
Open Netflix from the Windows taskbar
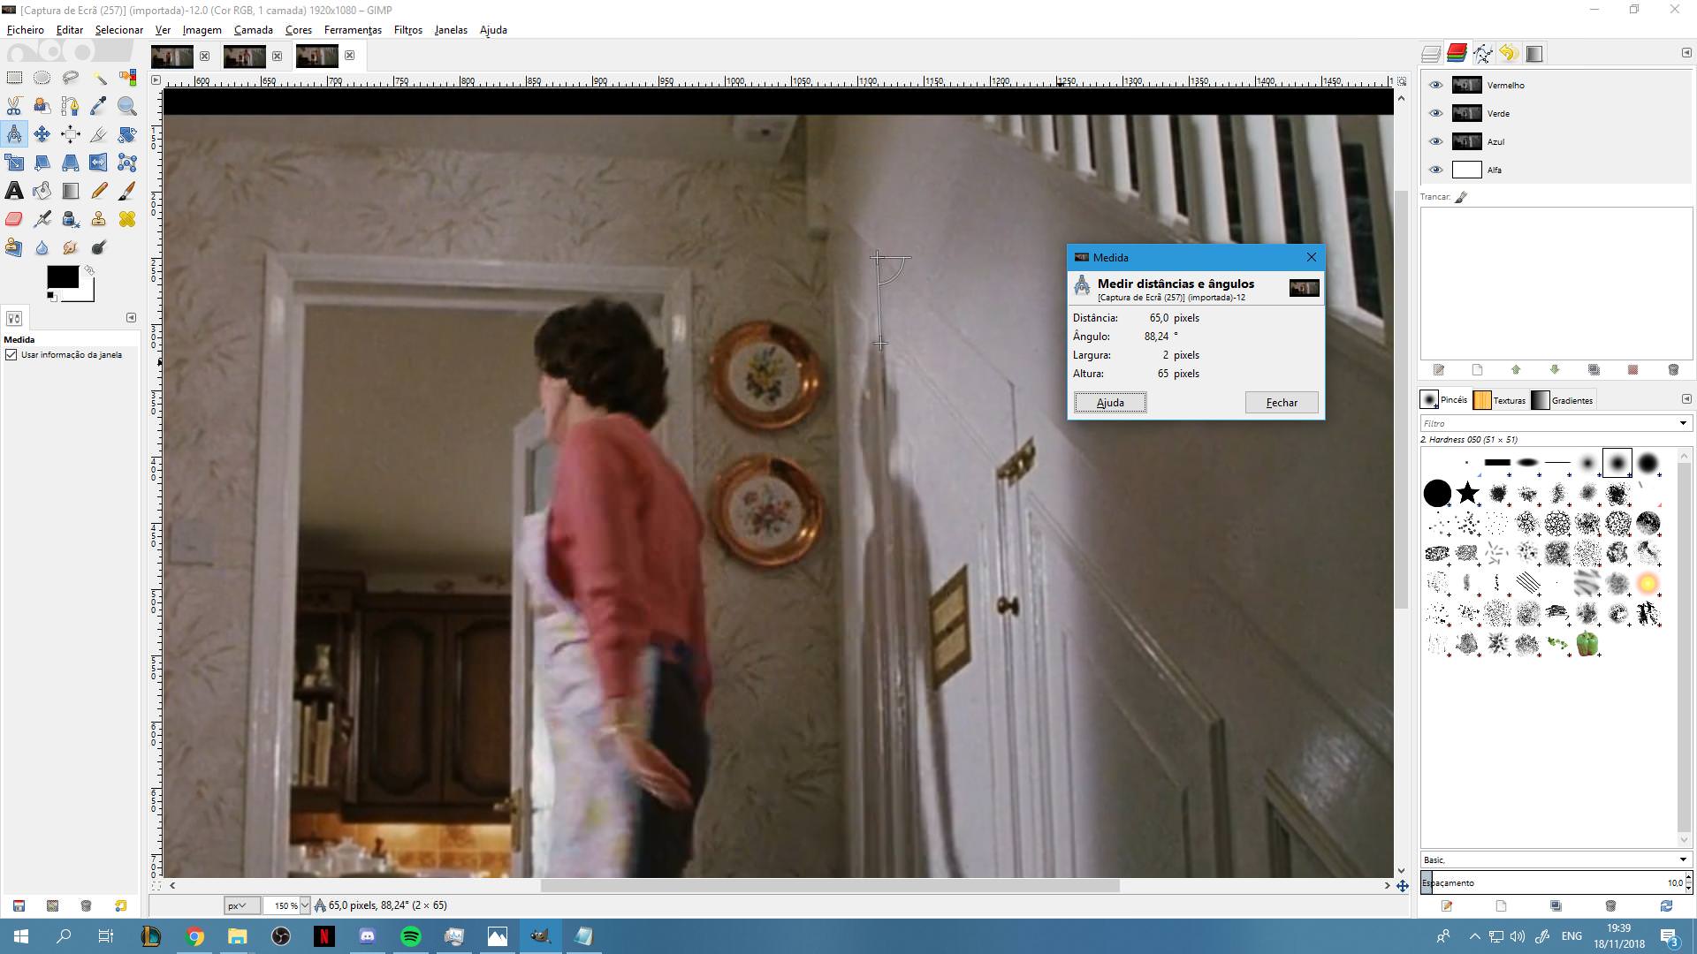[324, 936]
